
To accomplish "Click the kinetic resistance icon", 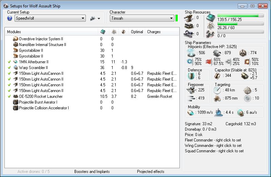I will click(x=228, y=62).
